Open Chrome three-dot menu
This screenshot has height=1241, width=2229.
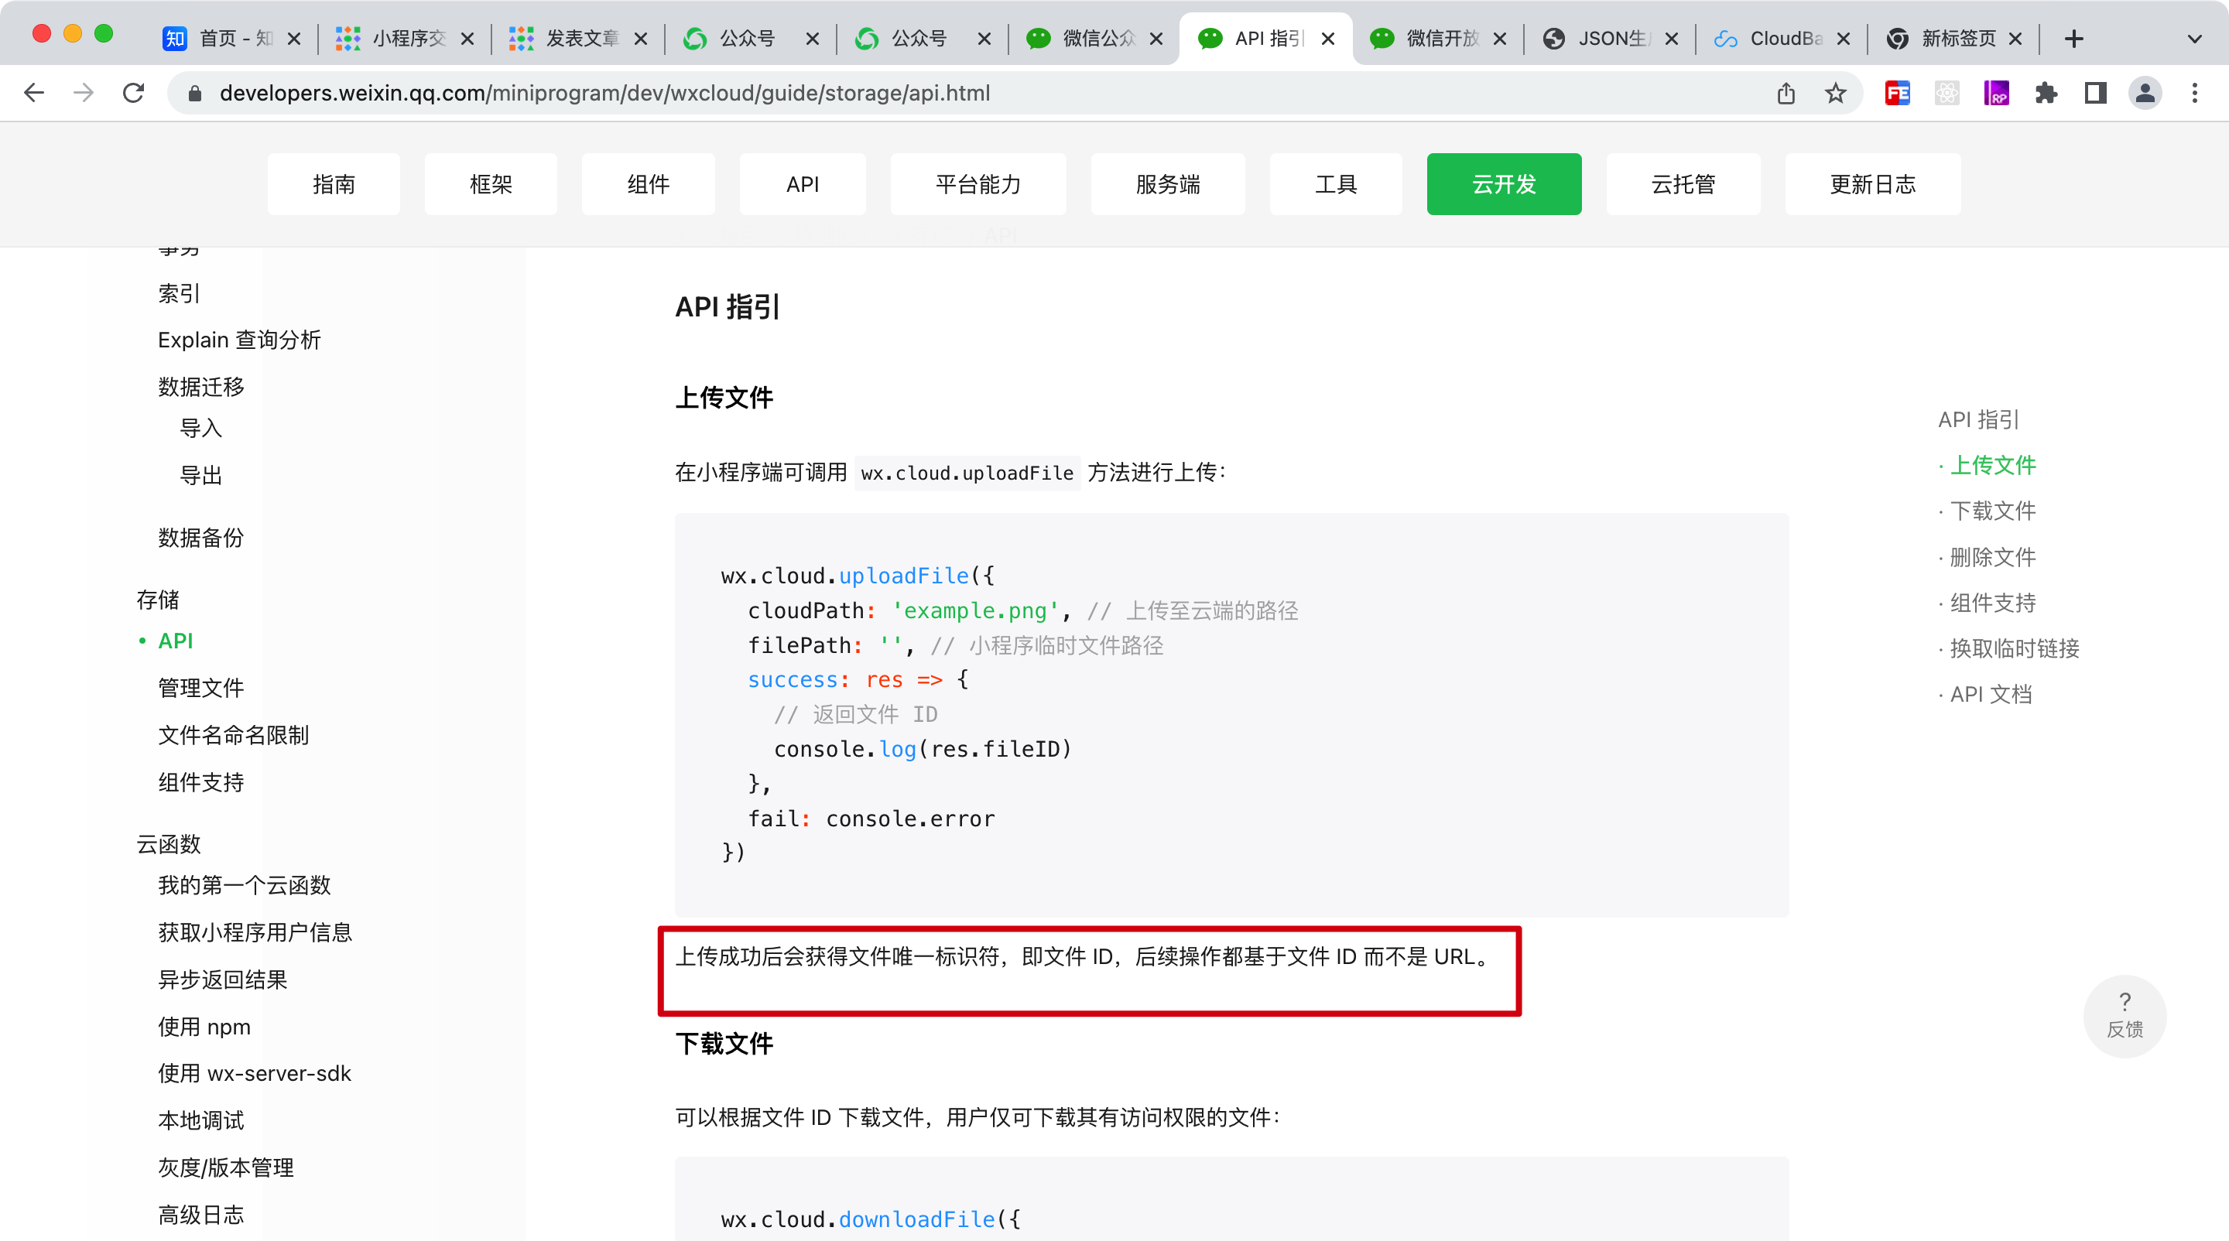click(2194, 93)
